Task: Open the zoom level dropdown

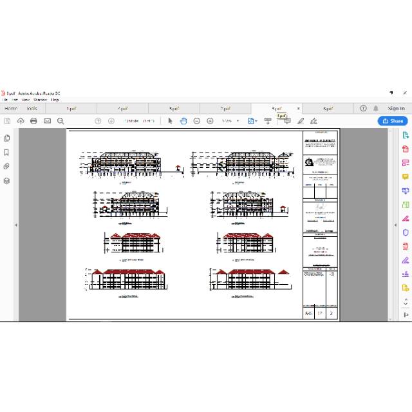Action: (x=238, y=121)
